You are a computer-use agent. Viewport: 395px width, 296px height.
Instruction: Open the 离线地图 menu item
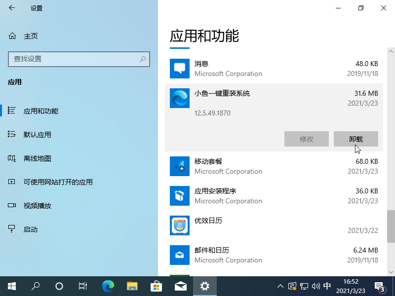coord(38,158)
